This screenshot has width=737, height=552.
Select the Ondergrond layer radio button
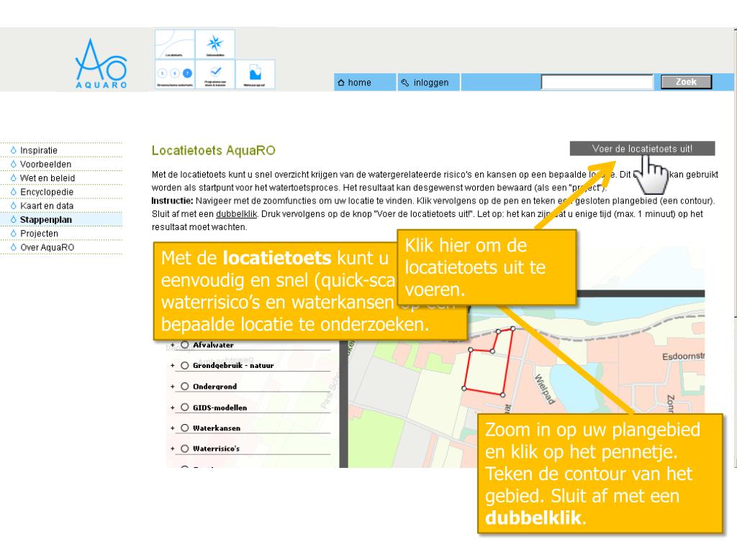(x=185, y=386)
